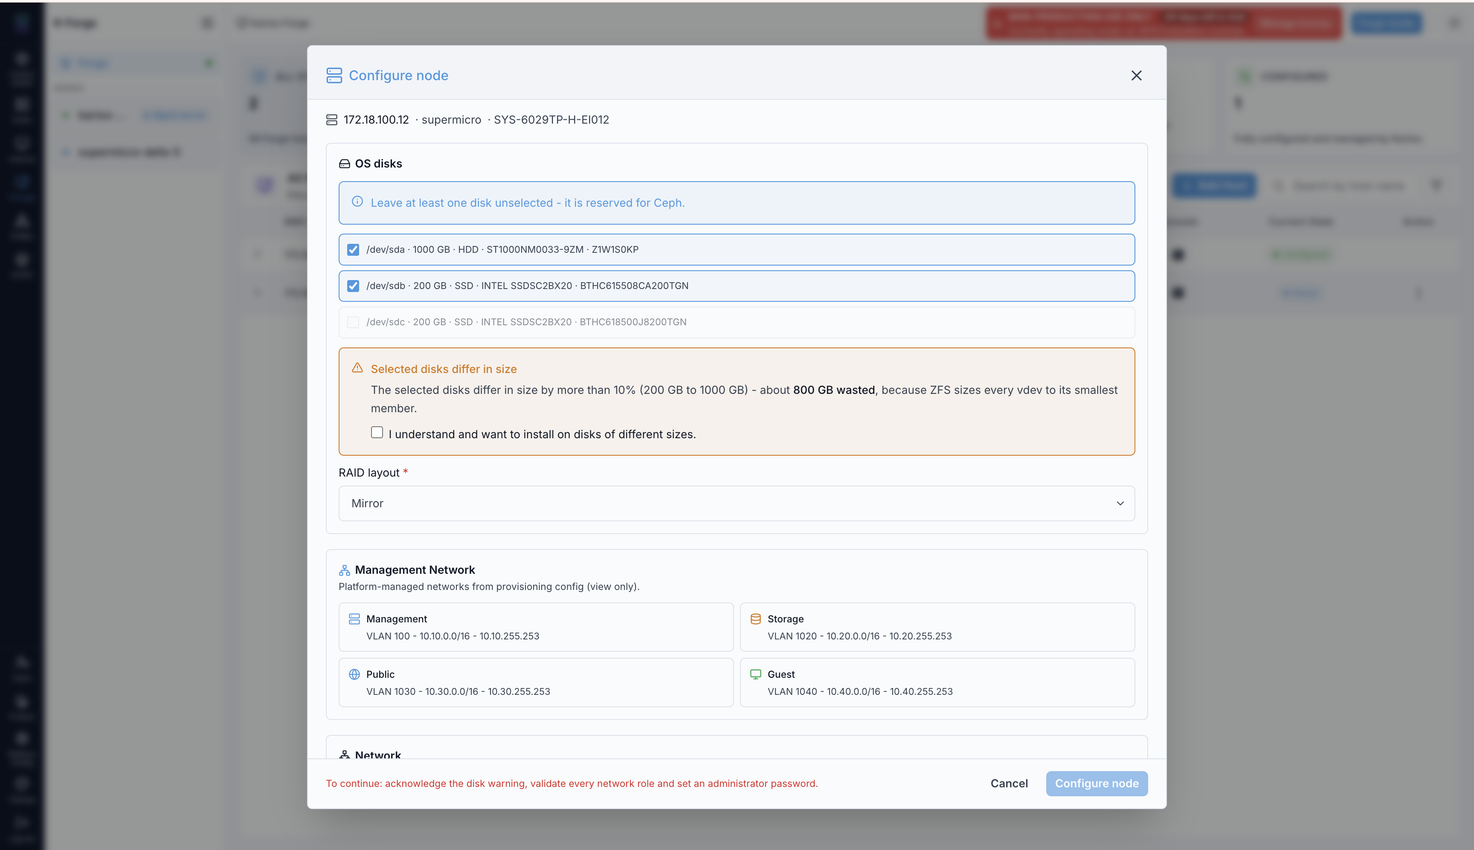Click the "Platform-managed networks" description line

coord(489,587)
